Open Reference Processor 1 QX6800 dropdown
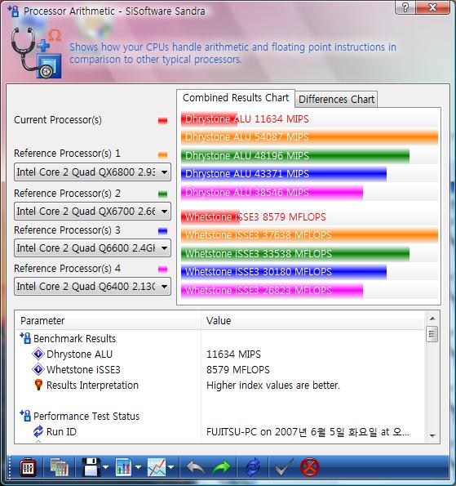The height and width of the screenshot is (486, 456). pyautogui.click(x=92, y=172)
